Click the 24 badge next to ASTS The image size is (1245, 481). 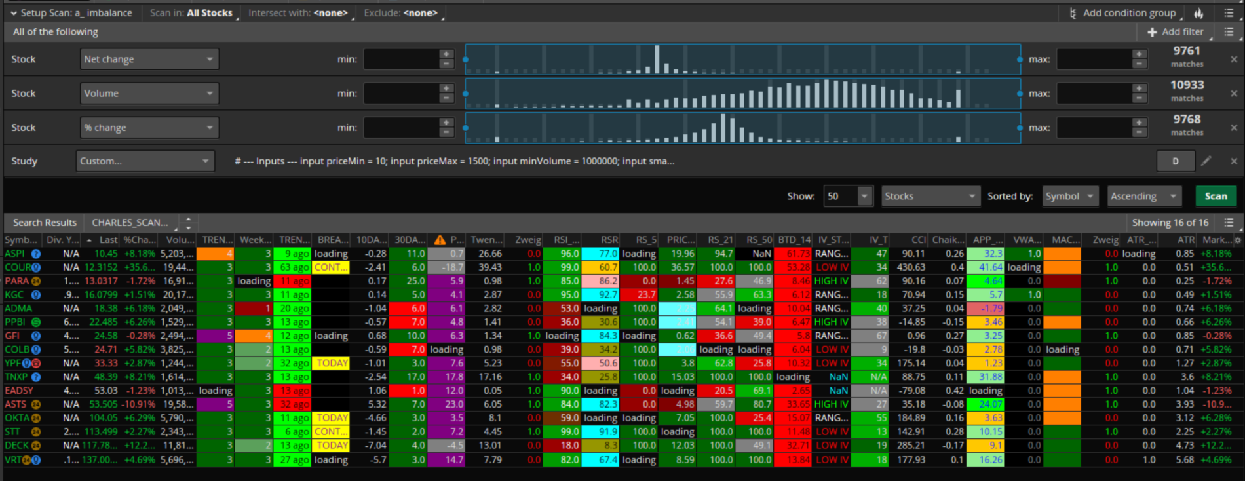tap(36, 404)
